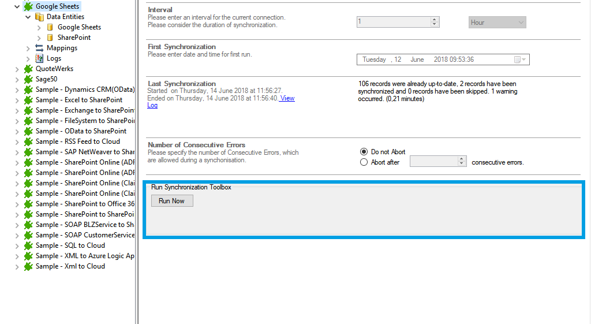This screenshot has height=324, width=591.
Task: Click the SharePoint entity database icon
Action: point(50,38)
